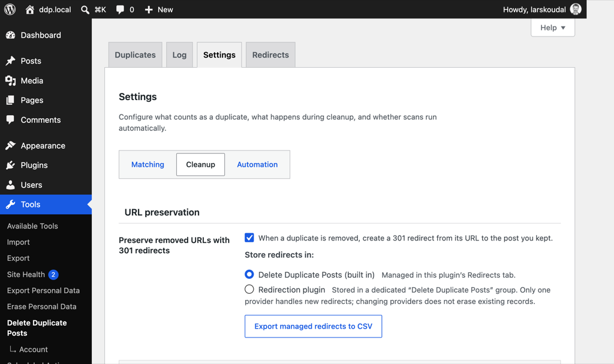Image resolution: width=614 pixels, height=364 pixels.
Task: Open Delete Duplicate Posts submenu item
Action: (37, 328)
